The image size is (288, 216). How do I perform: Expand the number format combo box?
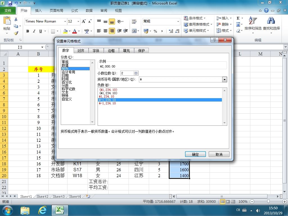pos(178,21)
